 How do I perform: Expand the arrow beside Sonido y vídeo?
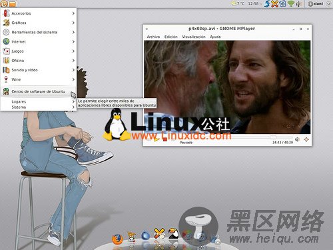(x=73, y=70)
